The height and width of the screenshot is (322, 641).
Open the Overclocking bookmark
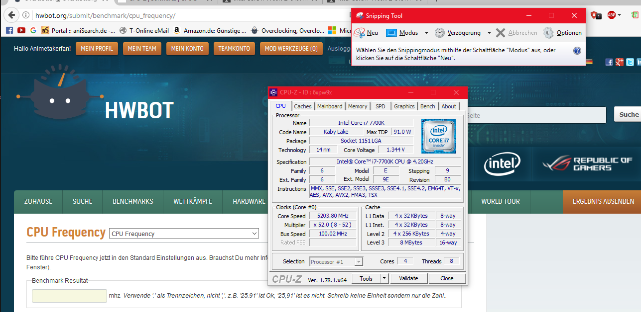(288, 30)
